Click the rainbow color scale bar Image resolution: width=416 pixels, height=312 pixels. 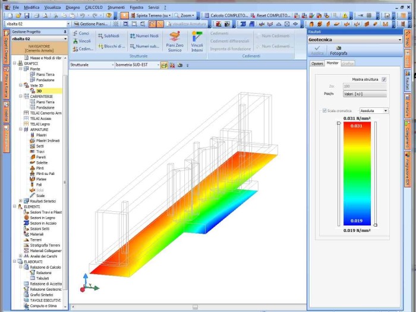pos(357,174)
